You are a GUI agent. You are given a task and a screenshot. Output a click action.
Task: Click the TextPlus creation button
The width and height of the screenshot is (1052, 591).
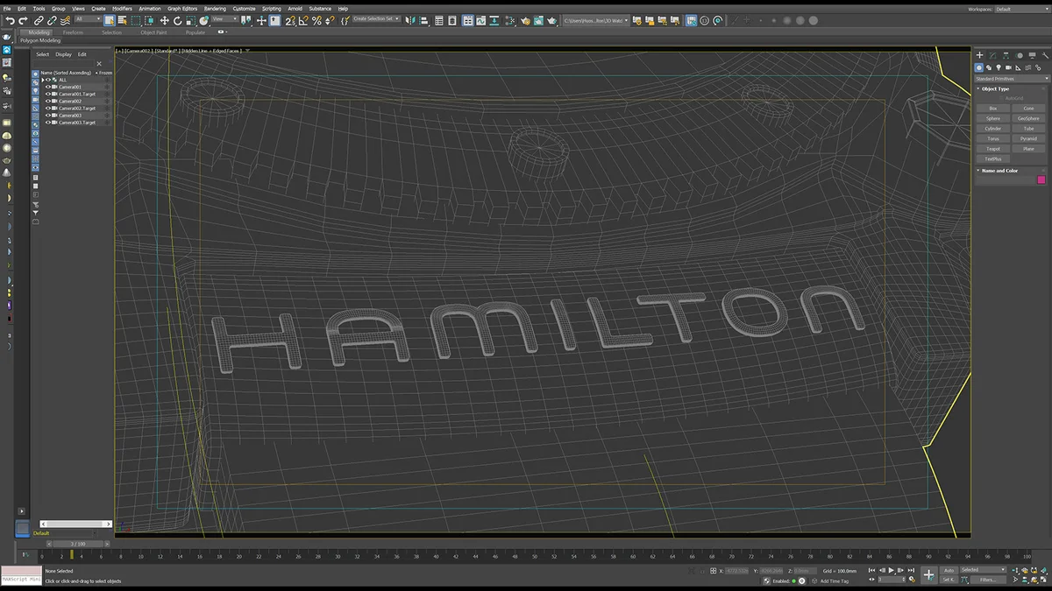pos(993,158)
